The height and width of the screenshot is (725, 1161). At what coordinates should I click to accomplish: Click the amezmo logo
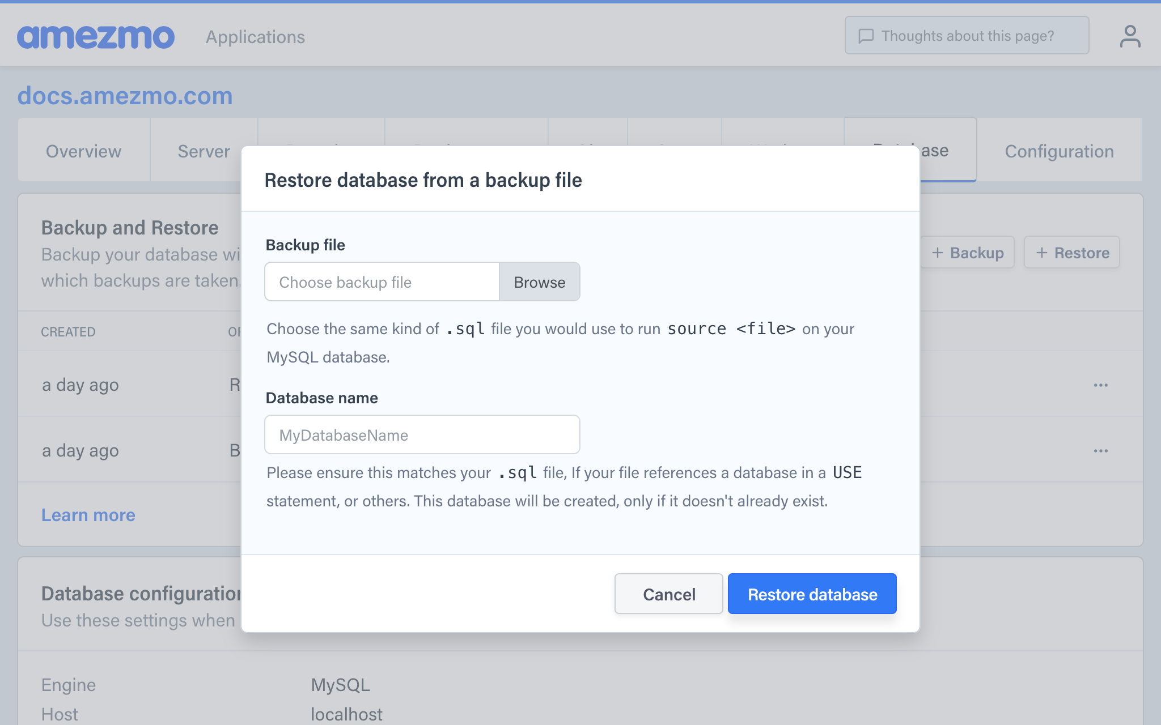coord(96,37)
